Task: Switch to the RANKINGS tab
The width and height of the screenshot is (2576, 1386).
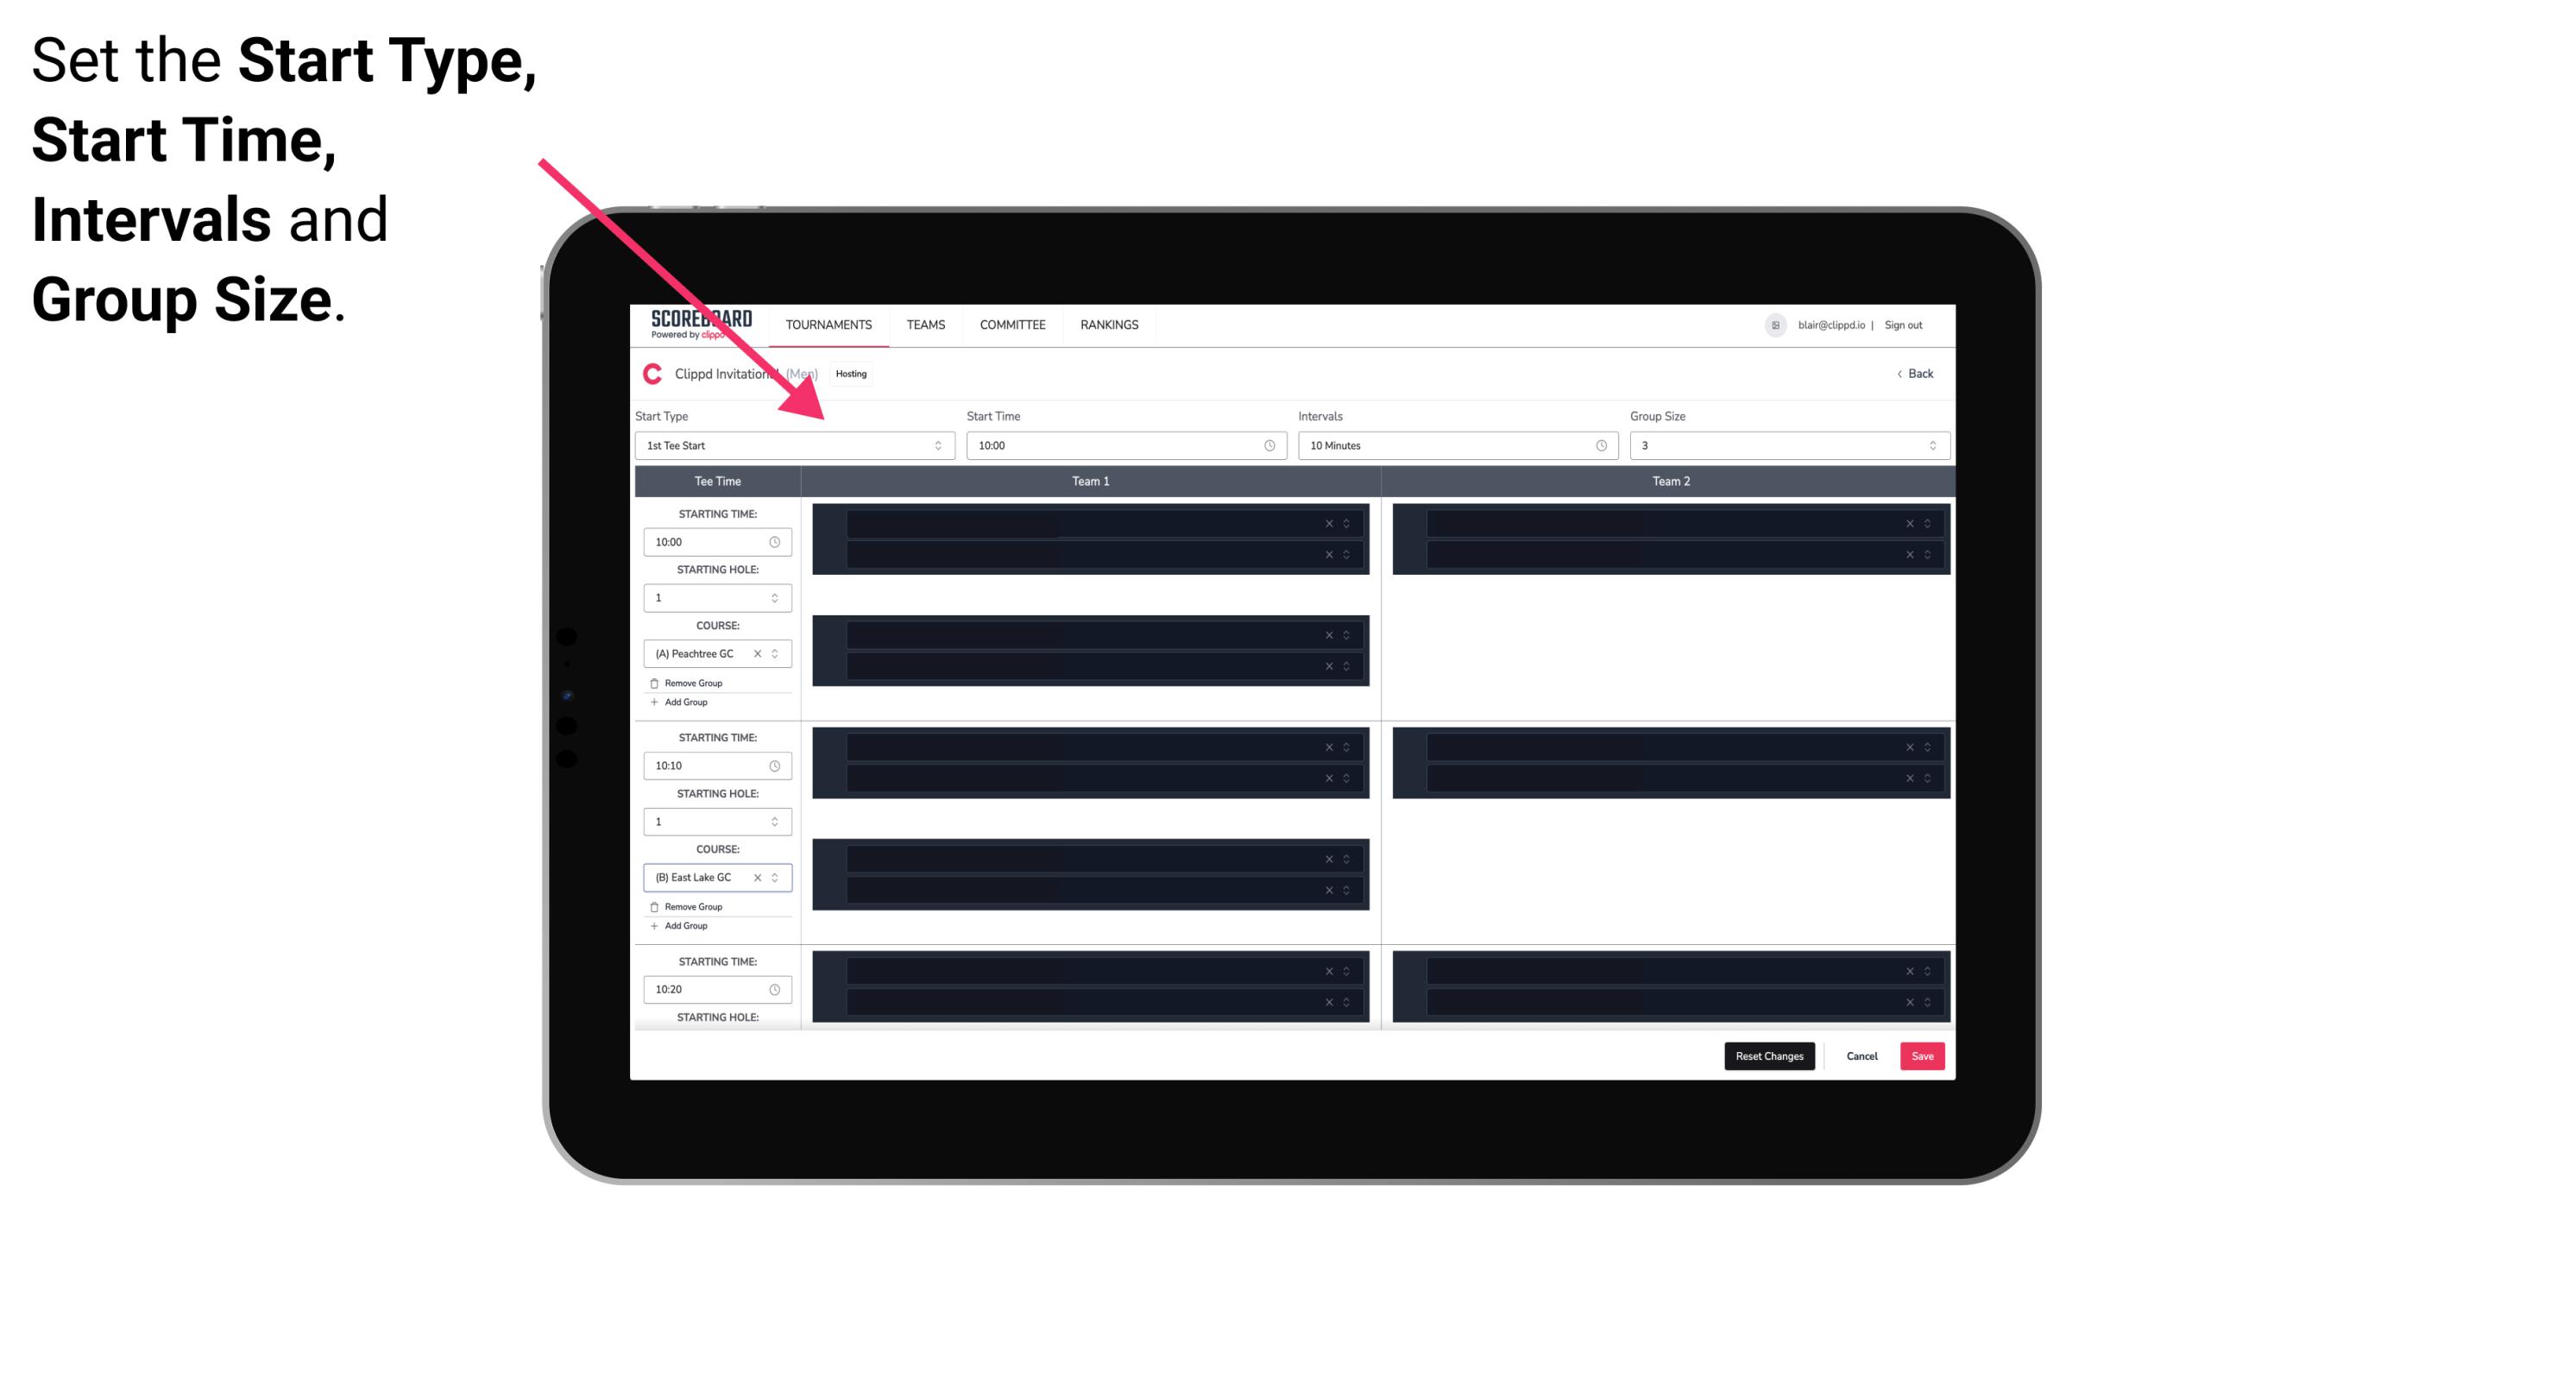Action: tap(1111, 324)
